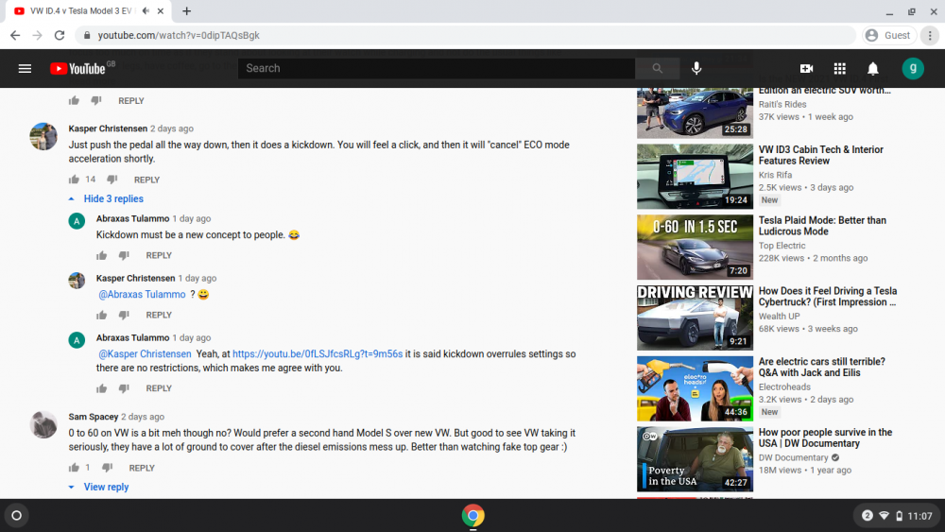This screenshot has height=532, width=945.
Task: Play the VW ID3 Cabin Tech thumbnail
Action: coord(695,177)
